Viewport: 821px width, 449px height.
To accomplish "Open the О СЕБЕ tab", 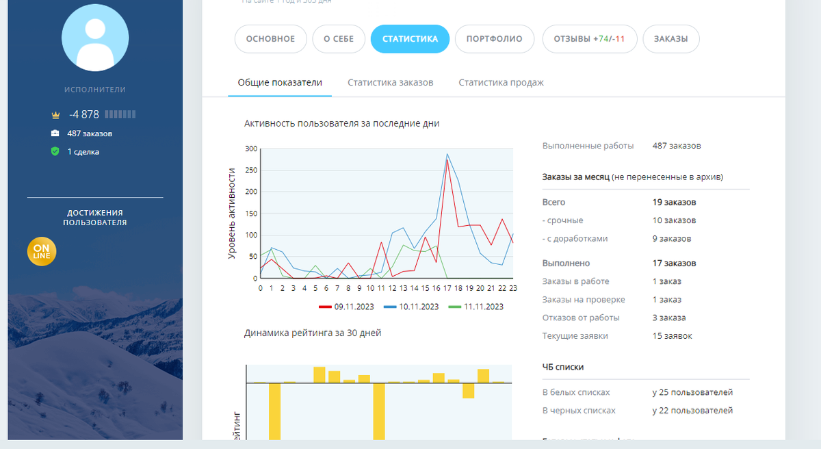I will (x=339, y=39).
